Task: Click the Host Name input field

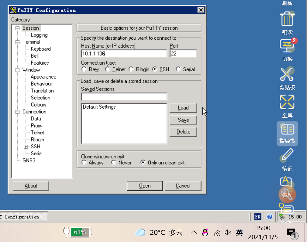Action: [124, 54]
